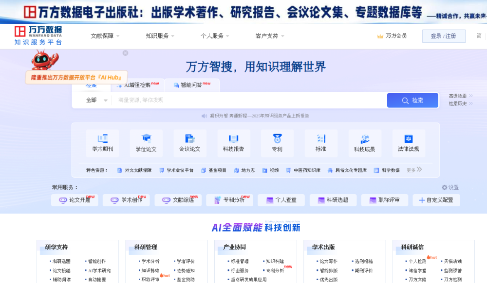Open 学者评价 under 科研管理
Screen dimensions: 487x283
coord(186,261)
